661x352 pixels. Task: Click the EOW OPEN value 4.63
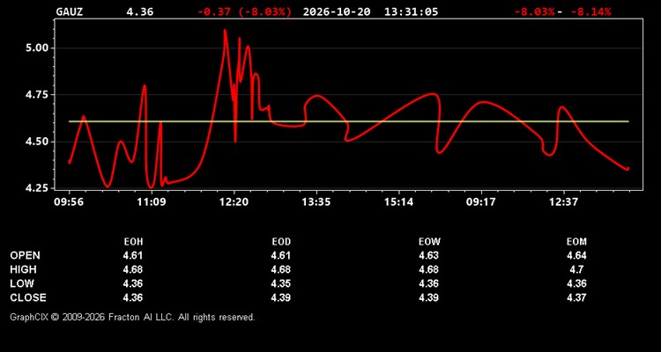pyautogui.click(x=428, y=255)
